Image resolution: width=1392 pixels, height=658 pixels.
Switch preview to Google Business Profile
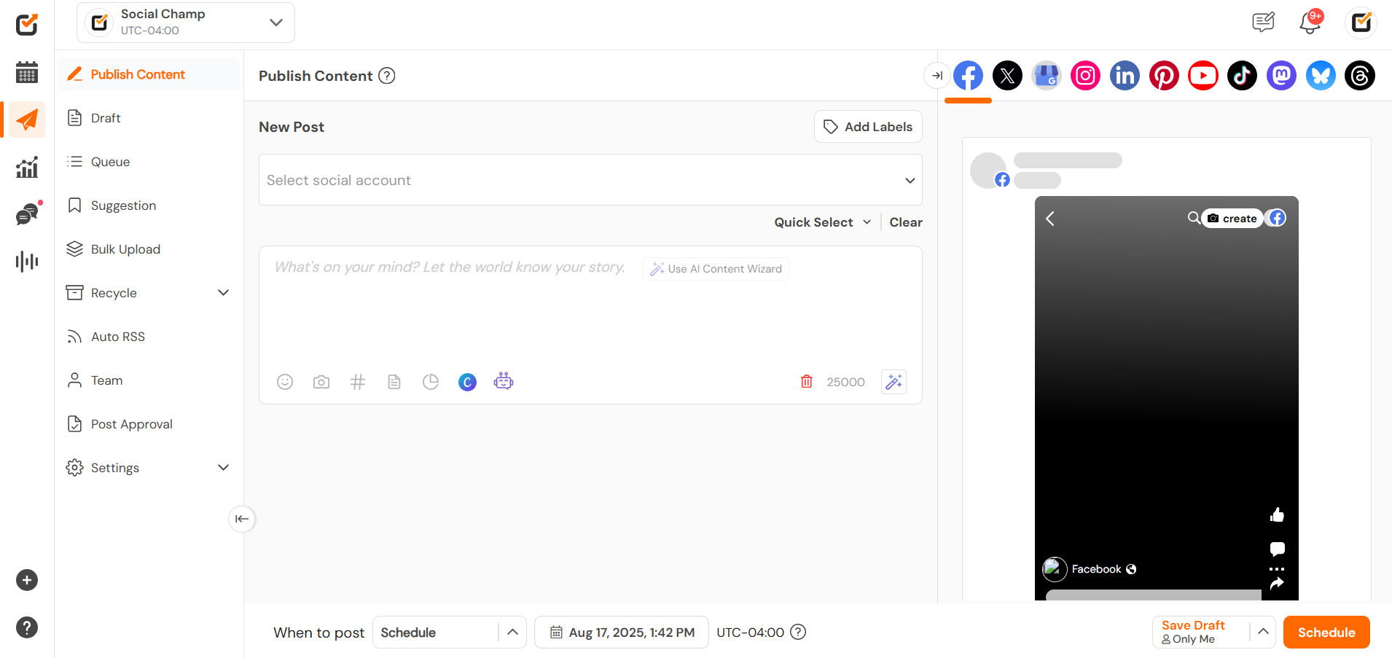click(1047, 75)
